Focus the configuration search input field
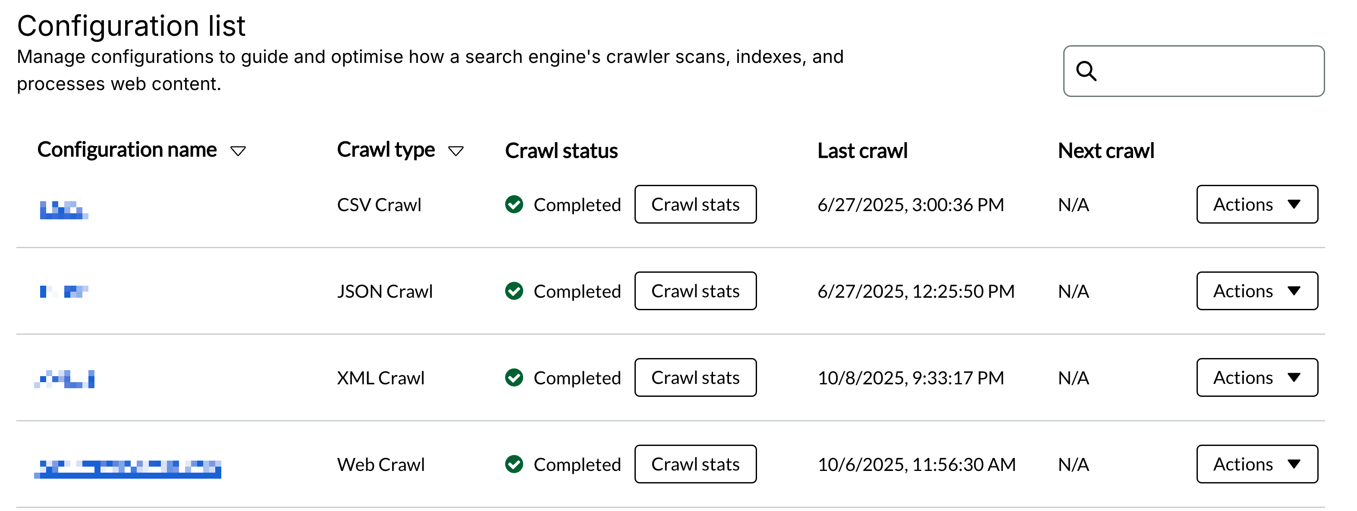This screenshot has width=1357, height=511. [x=1206, y=71]
